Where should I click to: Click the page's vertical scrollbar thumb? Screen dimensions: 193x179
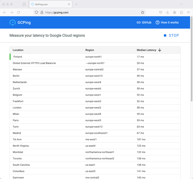coord(192,59)
